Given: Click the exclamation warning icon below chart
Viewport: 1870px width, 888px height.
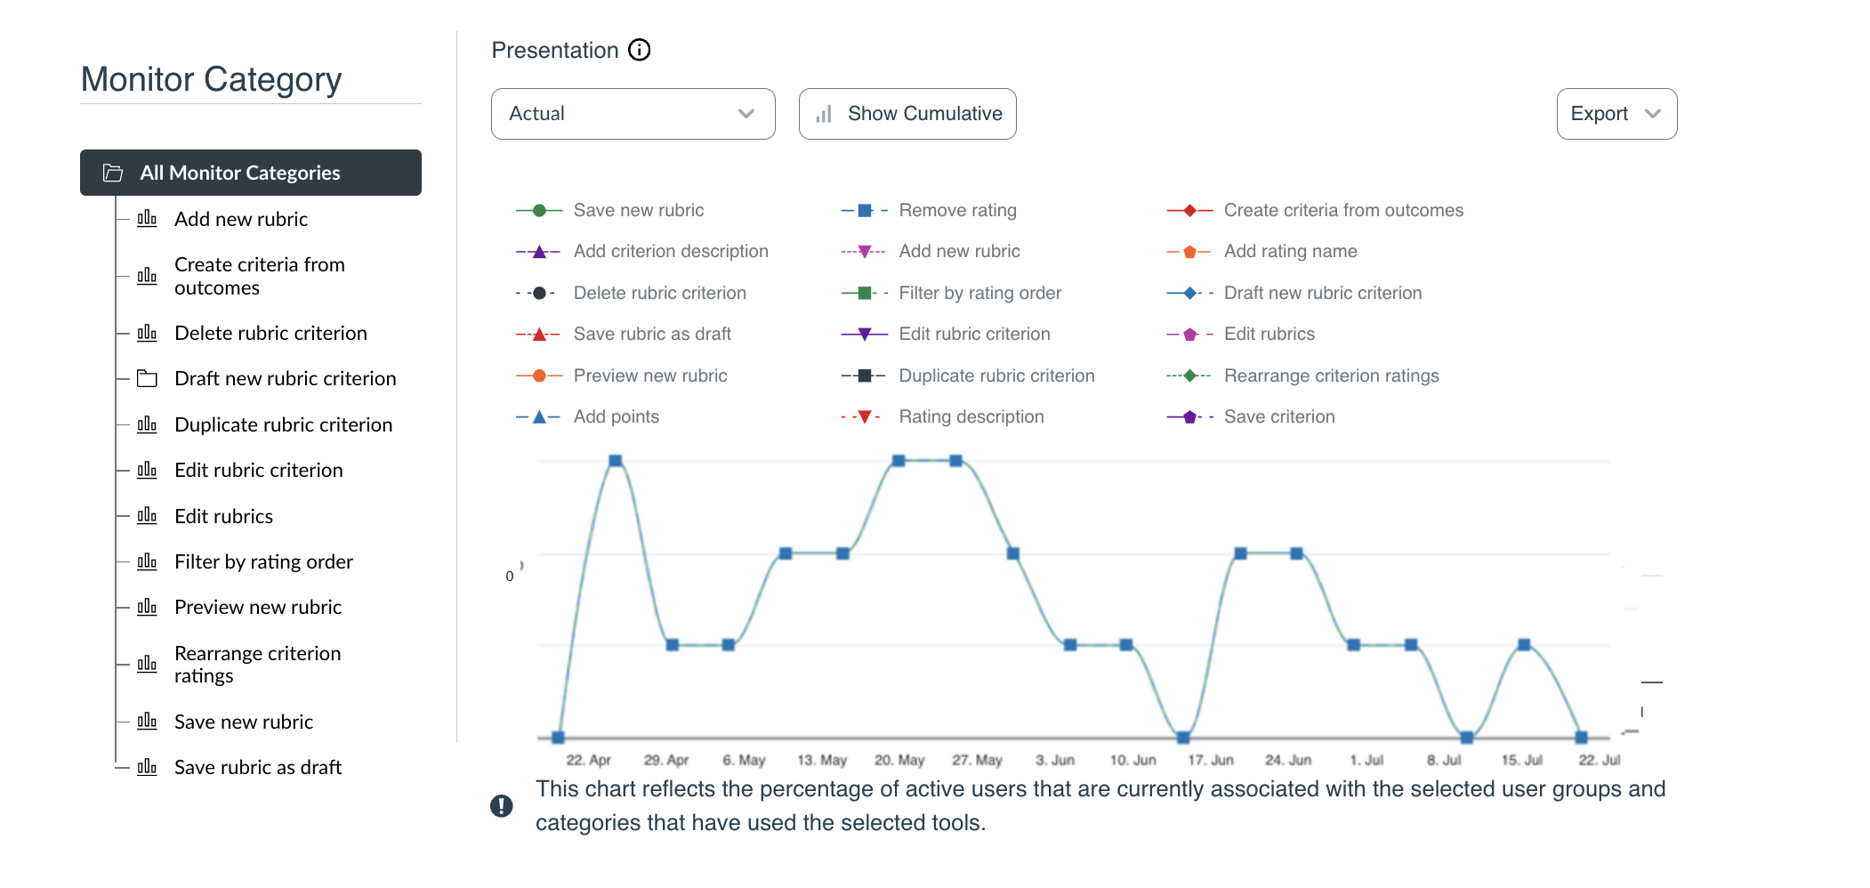Looking at the screenshot, I should click(502, 806).
